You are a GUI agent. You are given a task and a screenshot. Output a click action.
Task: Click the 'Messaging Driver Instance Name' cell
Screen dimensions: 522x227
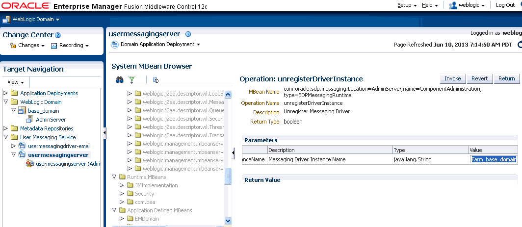tap(307, 159)
